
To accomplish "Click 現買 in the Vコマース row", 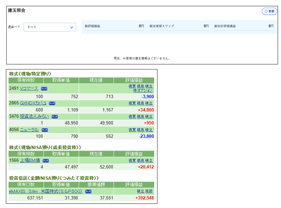I will (x=132, y=86).
